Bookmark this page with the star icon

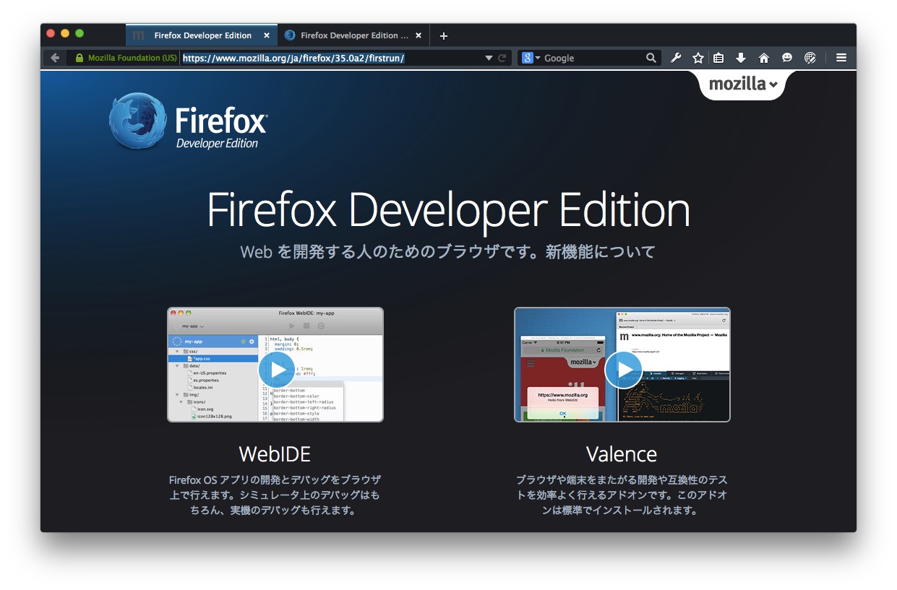pos(698,58)
